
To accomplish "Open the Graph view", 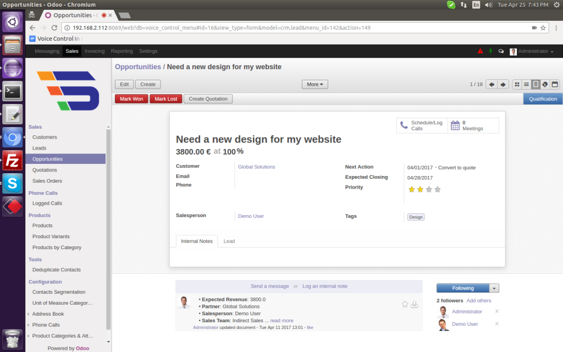I will (x=545, y=84).
